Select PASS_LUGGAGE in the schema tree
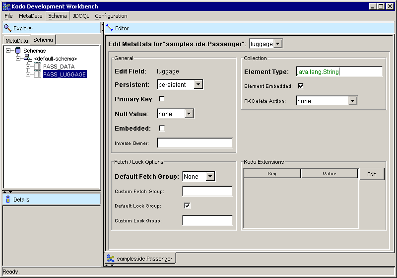 (65, 74)
